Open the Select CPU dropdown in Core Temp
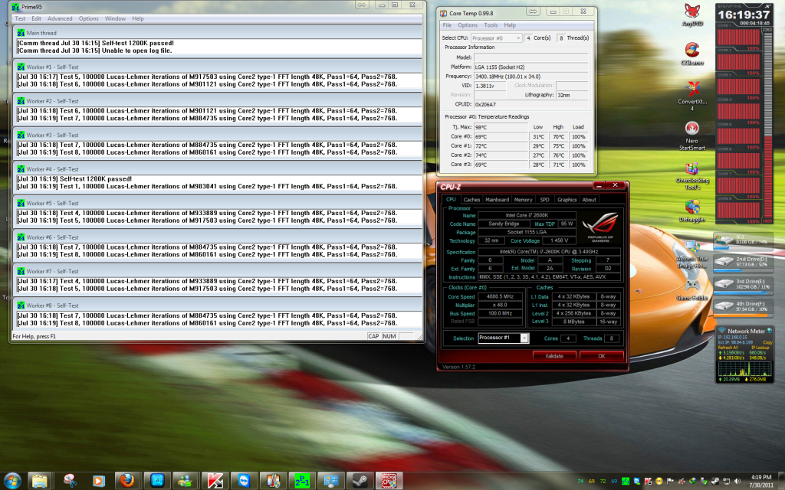The width and height of the screenshot is (785, 490). [496, 38]
